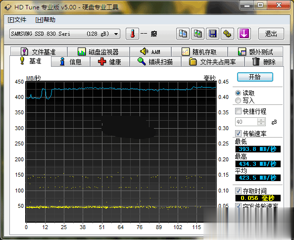
Task: Open the AAM tab
Action: [150, 51]
